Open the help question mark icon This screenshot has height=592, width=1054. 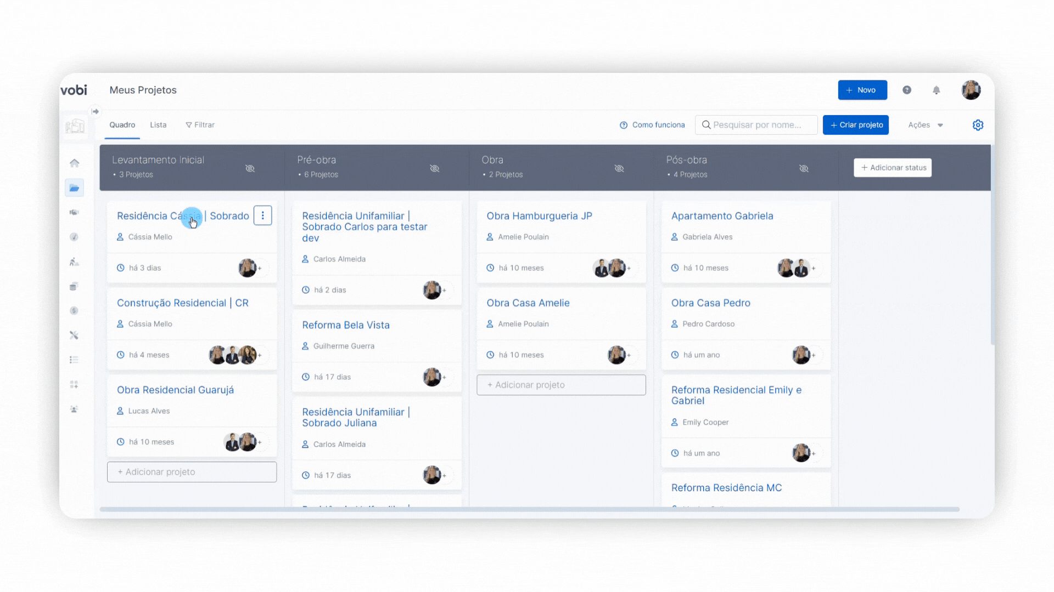(x=907, y=90)
